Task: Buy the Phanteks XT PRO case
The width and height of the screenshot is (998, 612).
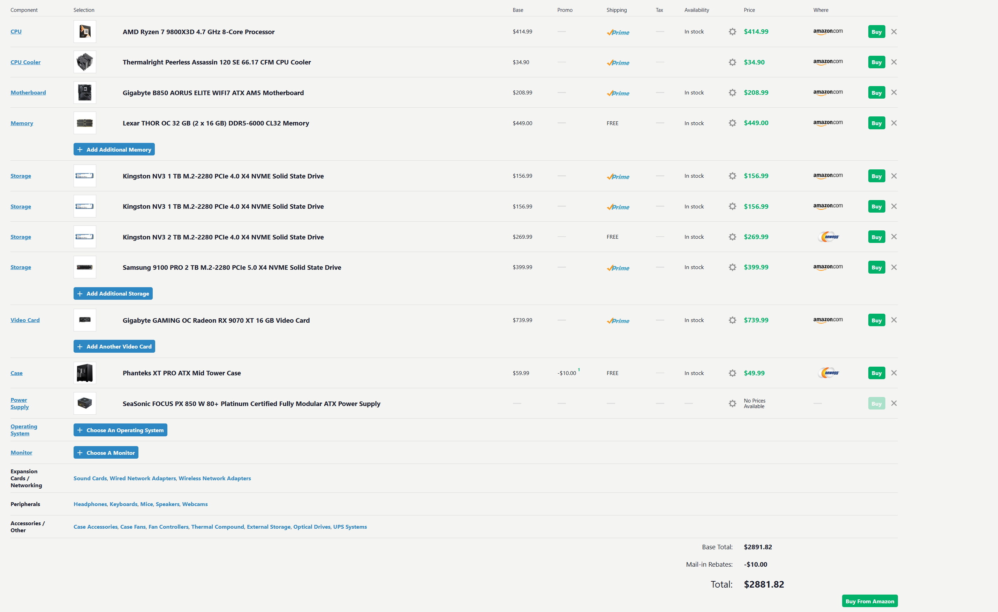Action: 877,373
